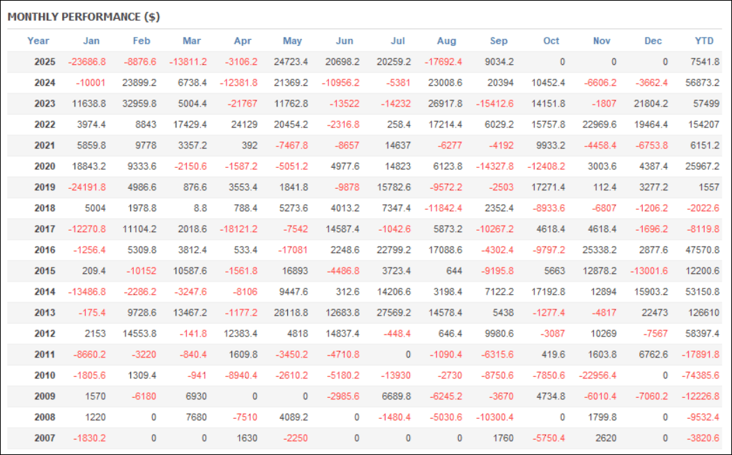The height and width of the screenshot is (455, 732).
Task: Click Feb 2023 value 32959.8
Action: [137, 104]
